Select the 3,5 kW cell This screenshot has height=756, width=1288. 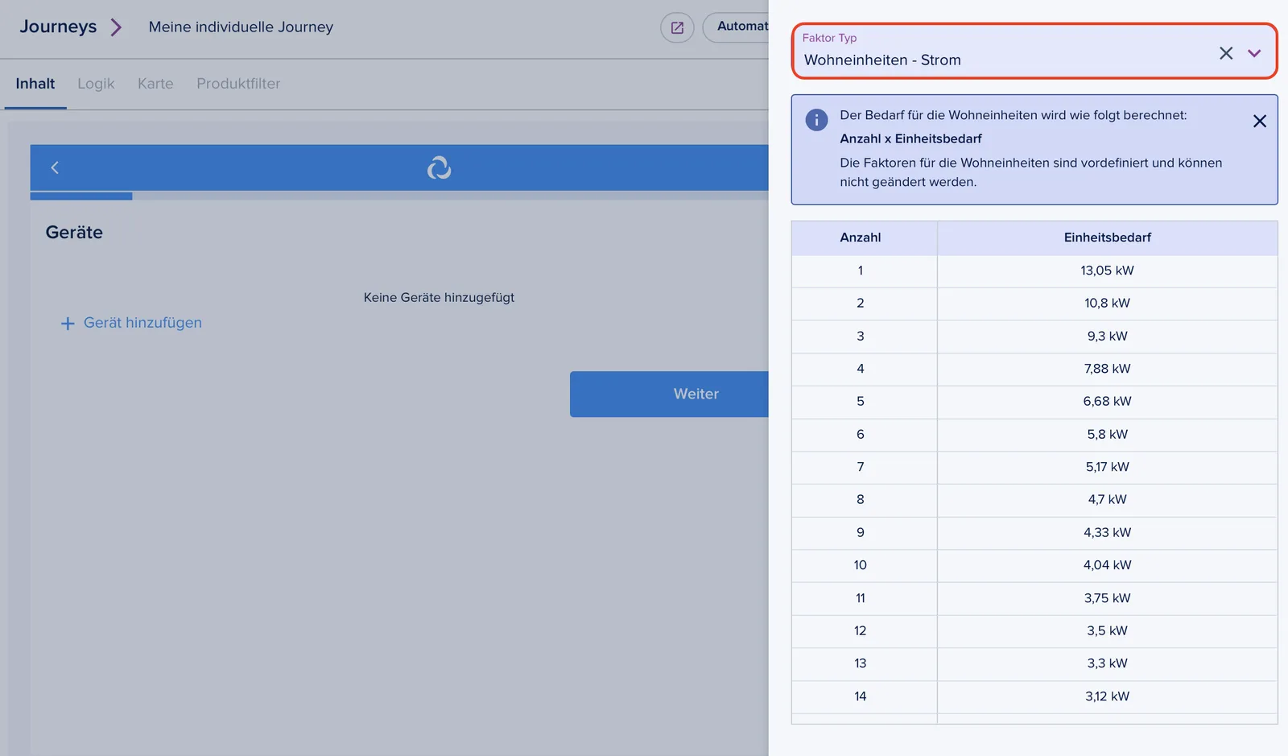click(1107, 631)
